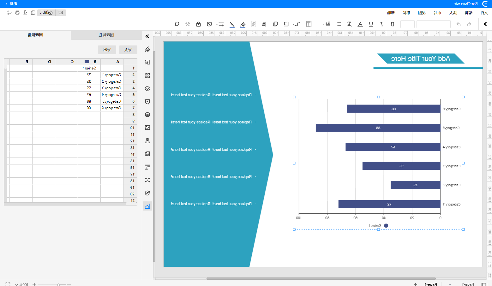The image size is (492, 286).
Task: Switch to the 图表属性 tab
Action: [x=106, y=35]
